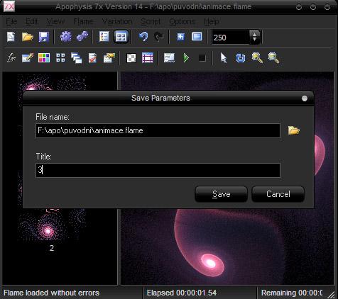338x299 pixels.
Task: Click the File name input field
Action: [x=158, y=130]
